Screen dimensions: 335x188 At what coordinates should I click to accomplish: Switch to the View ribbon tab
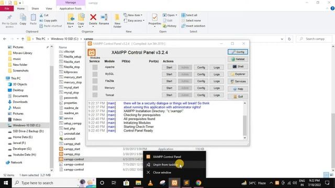[x=49, y=8]
